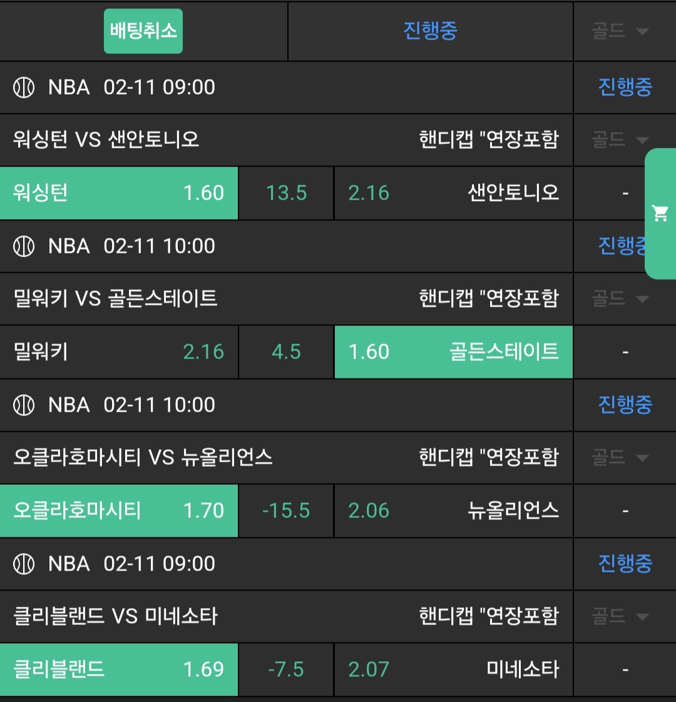Click basketball icon for Oklahoma City vs New Orleans
This screenshot has width=676, height=702.
pos(24,405)
